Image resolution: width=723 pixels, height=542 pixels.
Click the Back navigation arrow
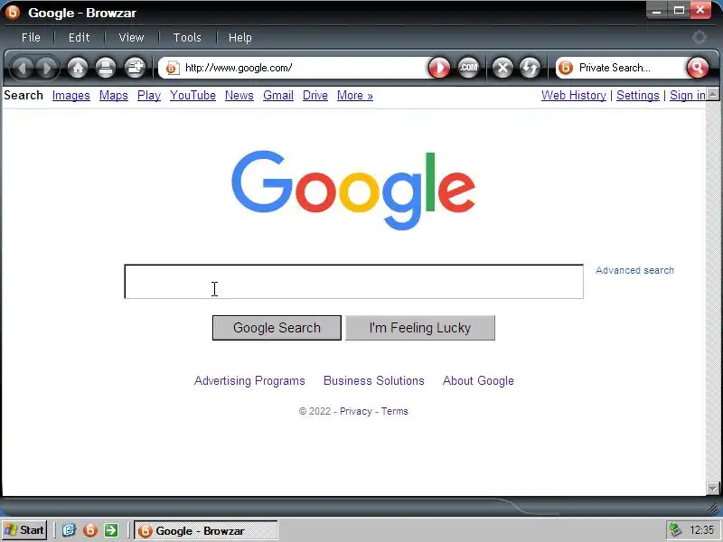point(22,69)
